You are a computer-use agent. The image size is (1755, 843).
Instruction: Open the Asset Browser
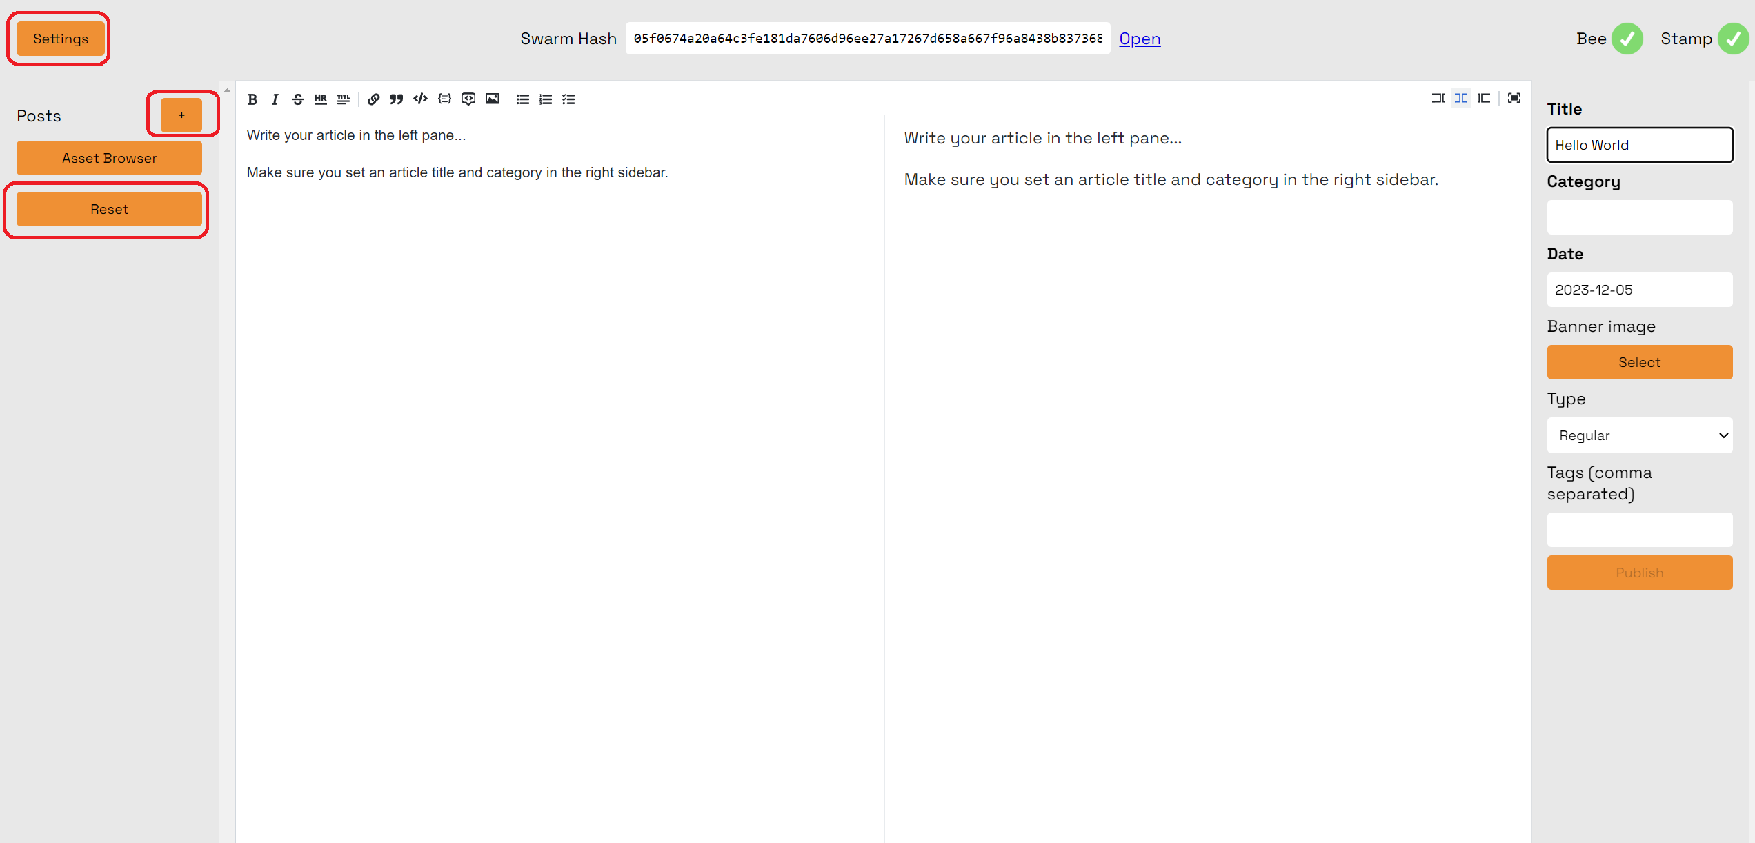pos(109,158)
